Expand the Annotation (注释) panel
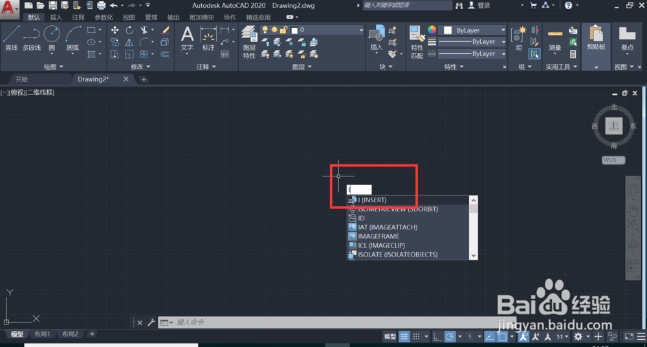 pyautogui.click(x=206, y=67)
